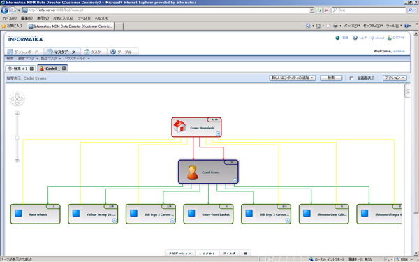Click the Home icon in command bar
This screenshot has width=419, height=262.
[x=308, y=26]
